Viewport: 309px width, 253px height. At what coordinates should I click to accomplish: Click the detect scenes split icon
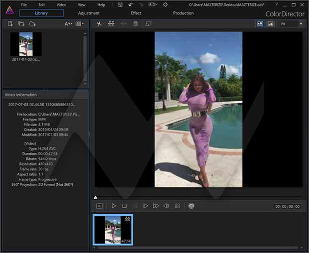click(111, 24)
